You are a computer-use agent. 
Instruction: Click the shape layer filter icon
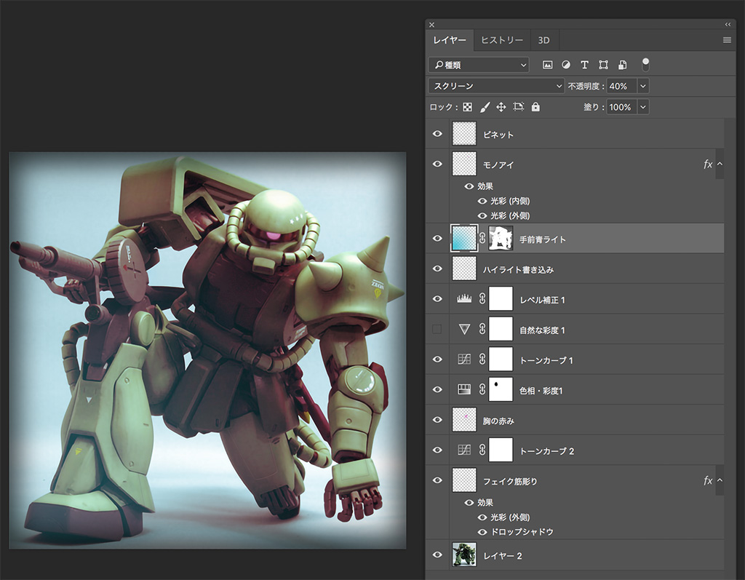tap(603, 65)
